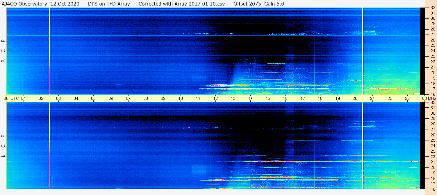Viewport: 437px width, 195px height.
Task: Click the 24 MHz tick in LCP panel
Action: click(x=432, y=146)
